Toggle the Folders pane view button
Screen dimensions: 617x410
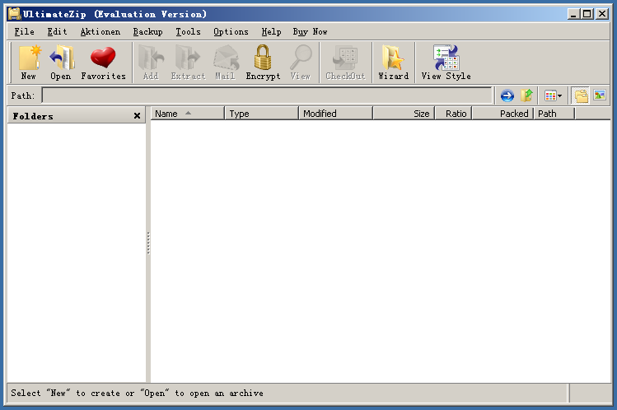point(582,96)
